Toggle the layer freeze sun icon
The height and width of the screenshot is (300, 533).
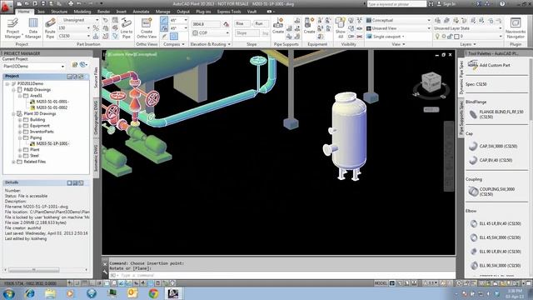click(x=444, y=36)
